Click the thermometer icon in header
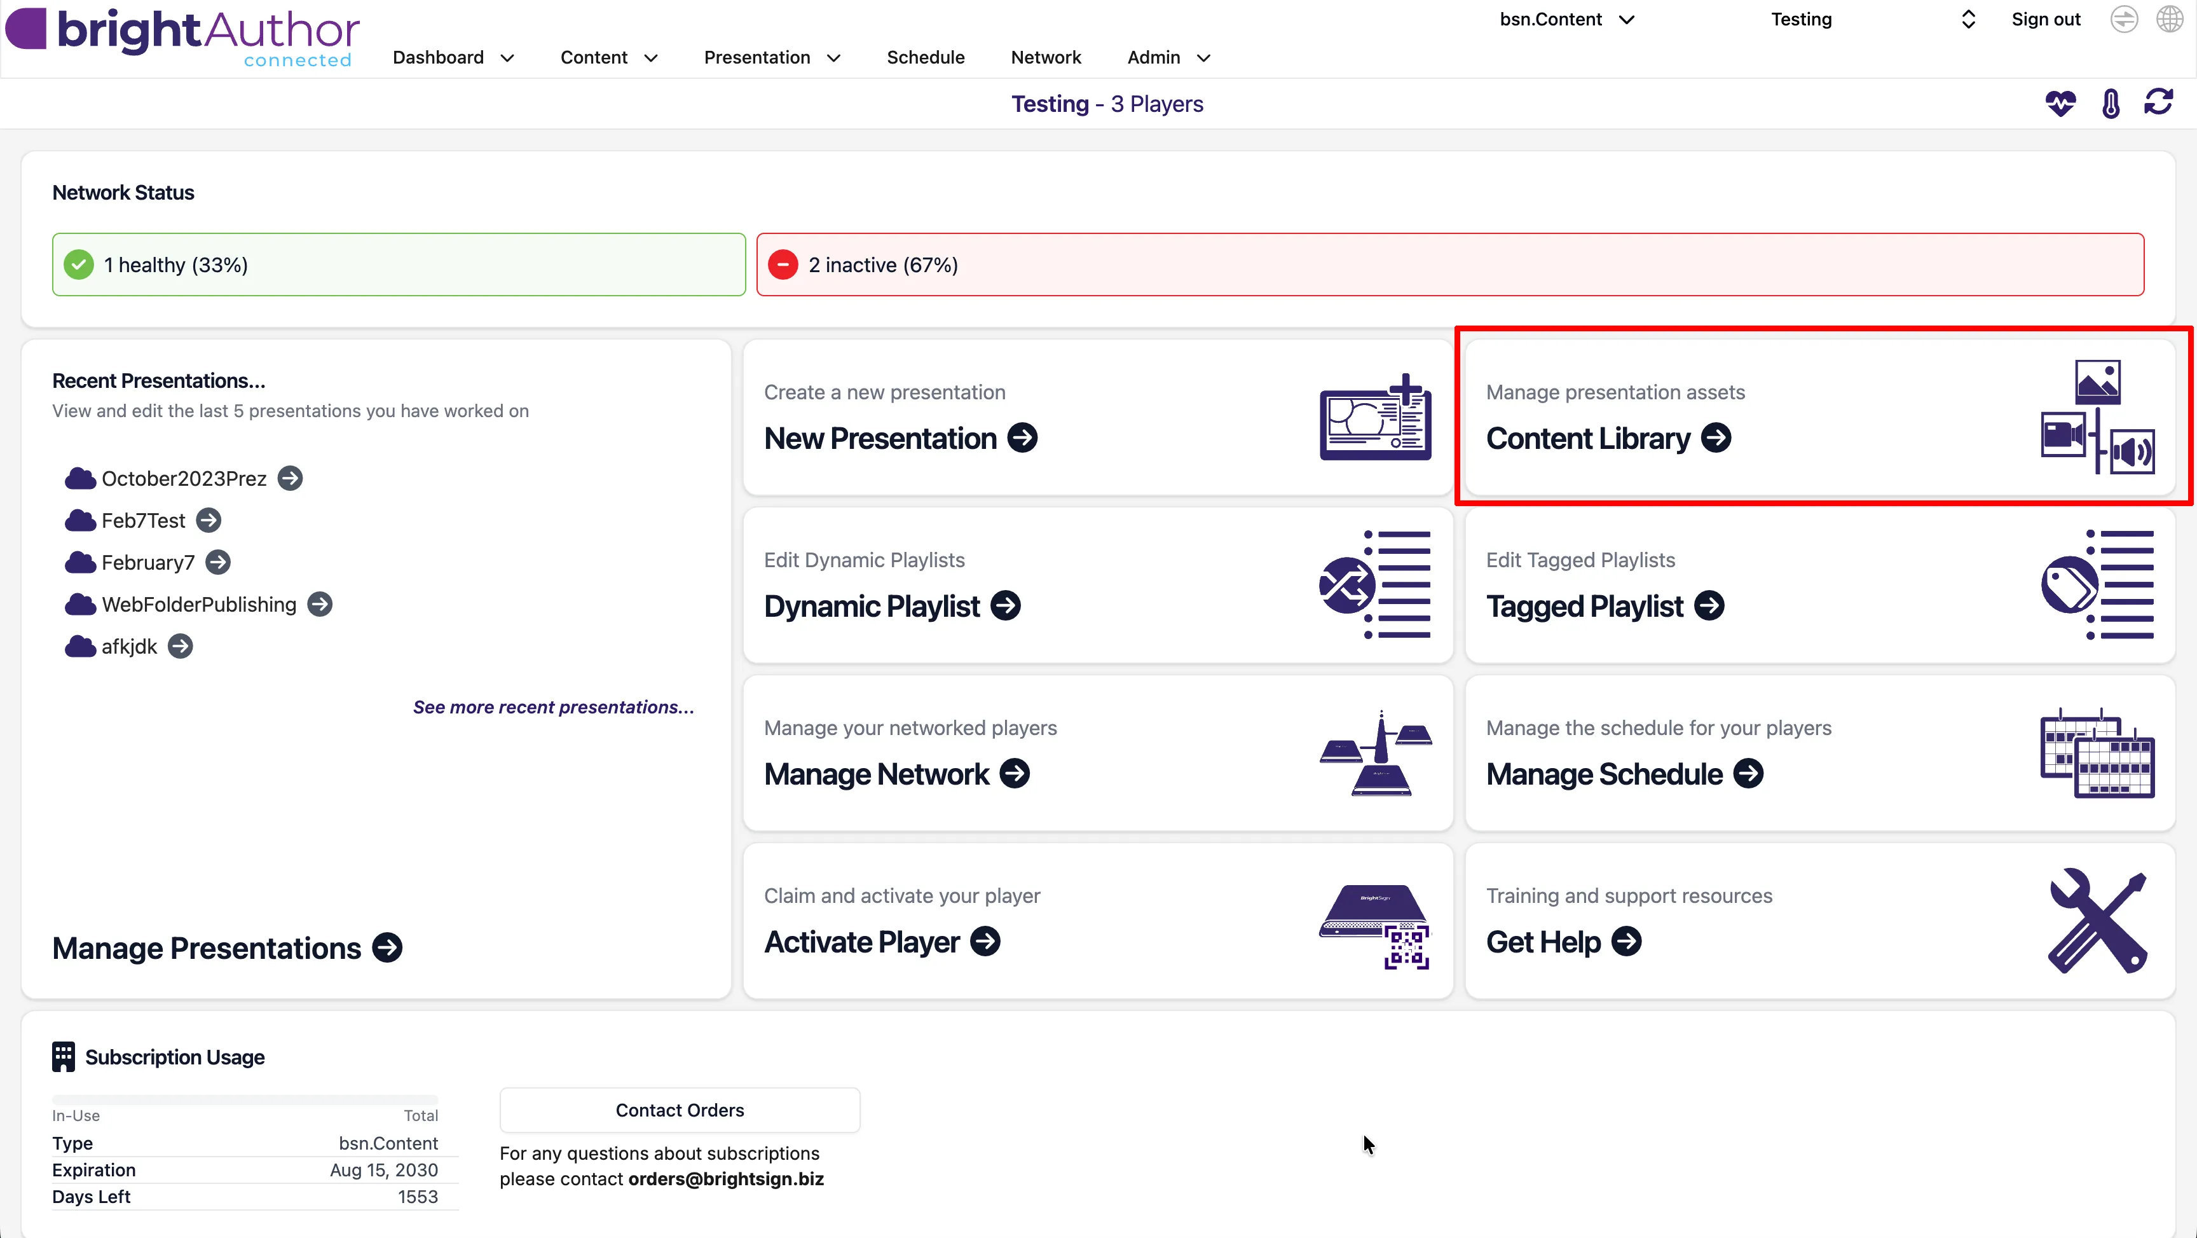The image size is (2197, 1238). [2111, 103]
